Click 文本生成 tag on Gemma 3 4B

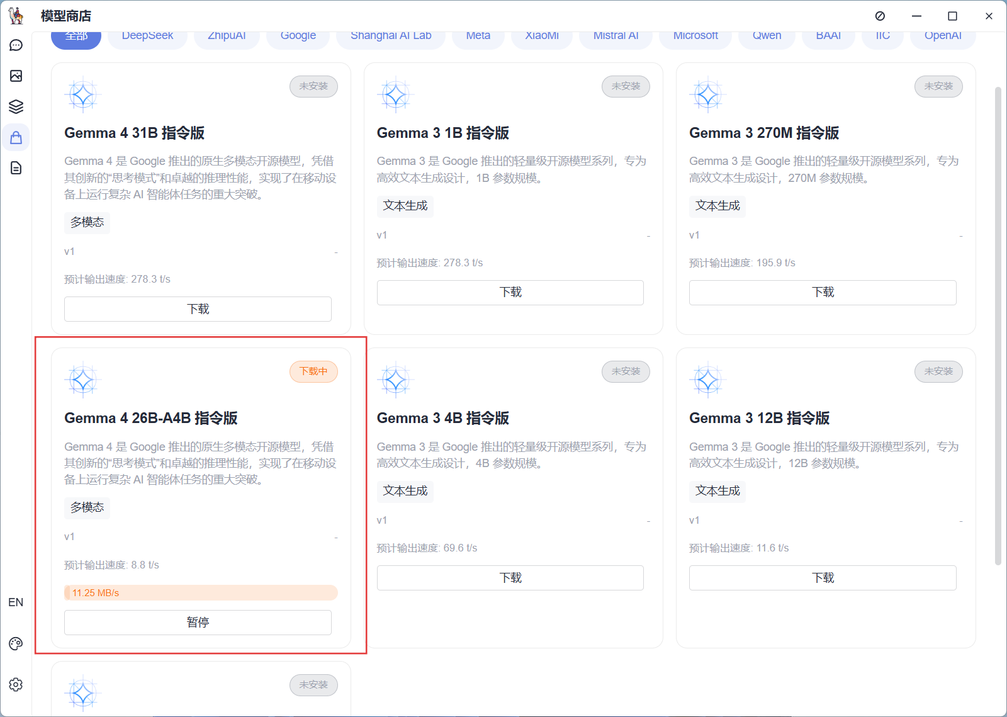click(405, 491)
